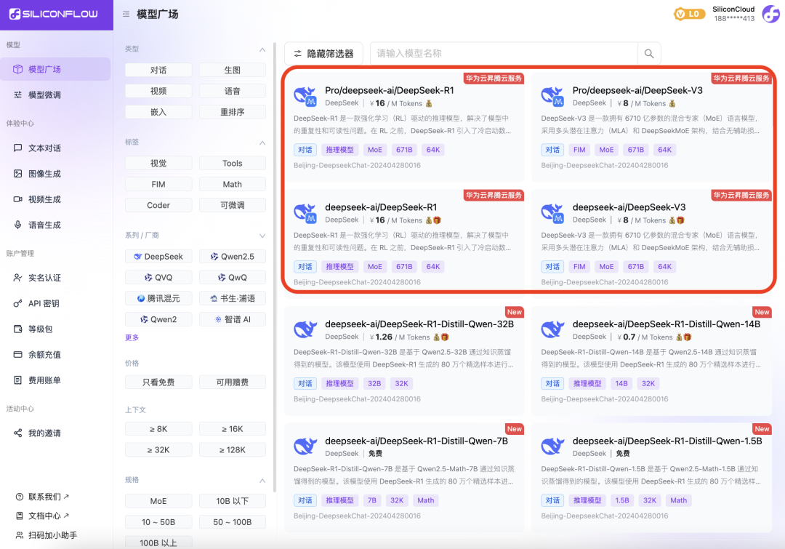Enable the ≥128K context filter
The image size is (785, 549).
click(x=232, y=449)
